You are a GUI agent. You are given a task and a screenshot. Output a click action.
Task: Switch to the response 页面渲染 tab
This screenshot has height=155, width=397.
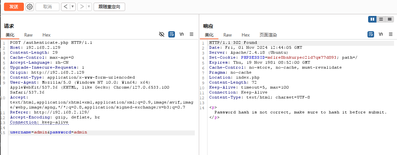point(268,35)
